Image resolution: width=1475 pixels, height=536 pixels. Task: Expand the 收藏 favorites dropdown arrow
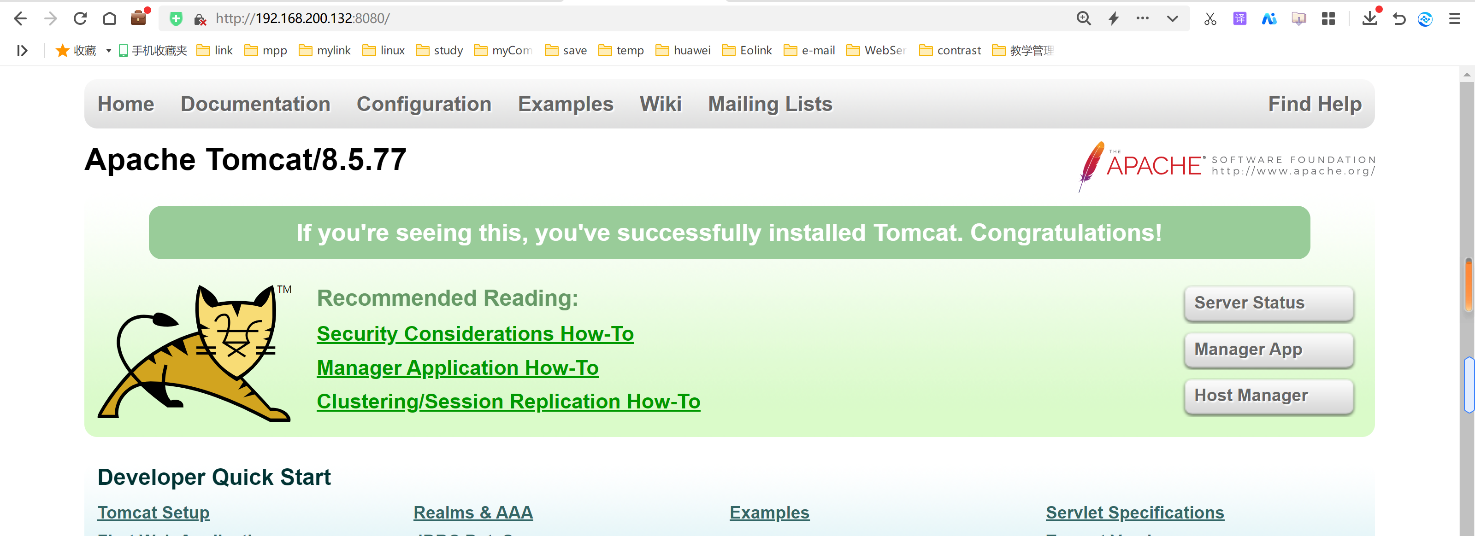108,50
